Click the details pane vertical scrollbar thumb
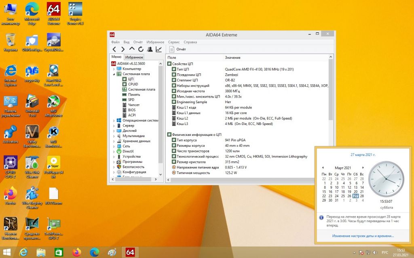This screenshot has width=414, height=258. [x=331, y=90]
